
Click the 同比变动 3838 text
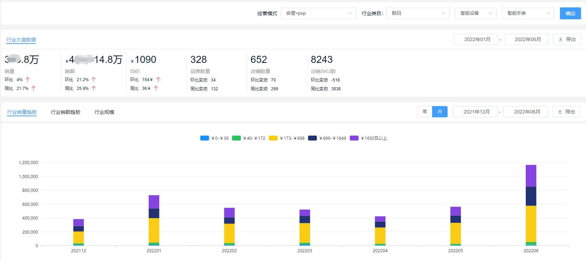coord(326,89)
